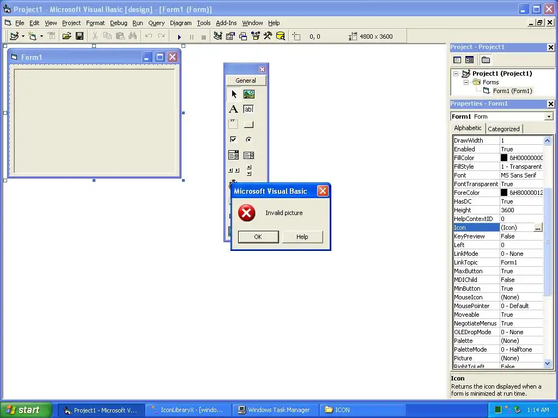Screen dimensions: 558x418
Task: Select the HScrollBar control in the toolbox
Action: coord(233,170)
